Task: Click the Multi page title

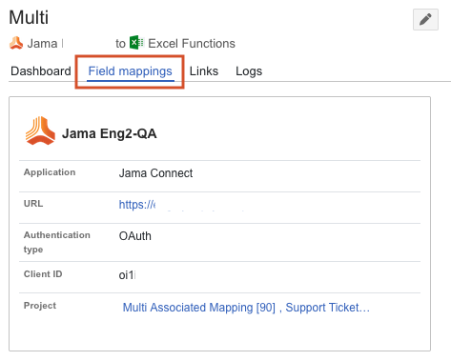Action: pos(29,17)
